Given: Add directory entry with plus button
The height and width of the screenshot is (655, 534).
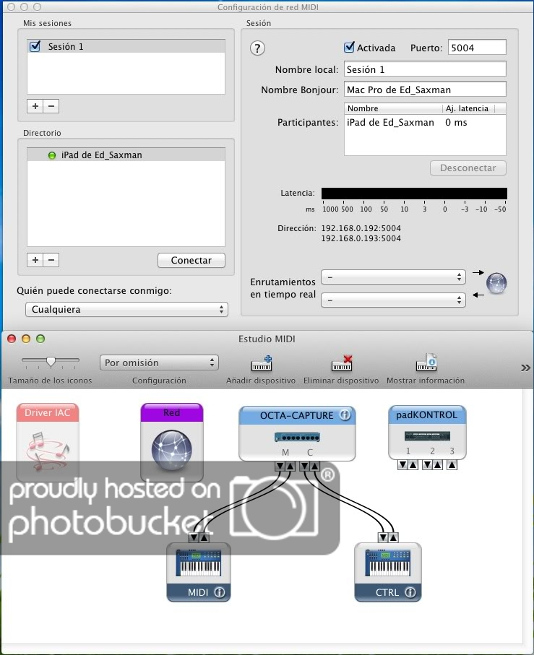Looking at the screenshot, I should pos(35,260).
